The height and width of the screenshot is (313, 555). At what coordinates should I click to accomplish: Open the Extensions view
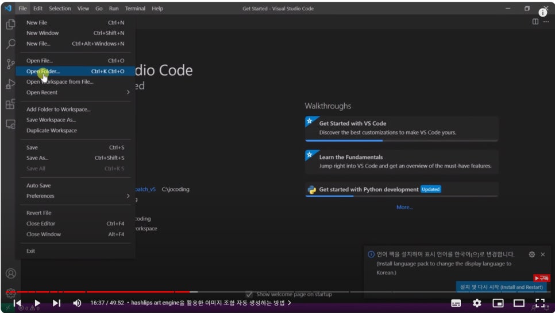click(10, 104)
